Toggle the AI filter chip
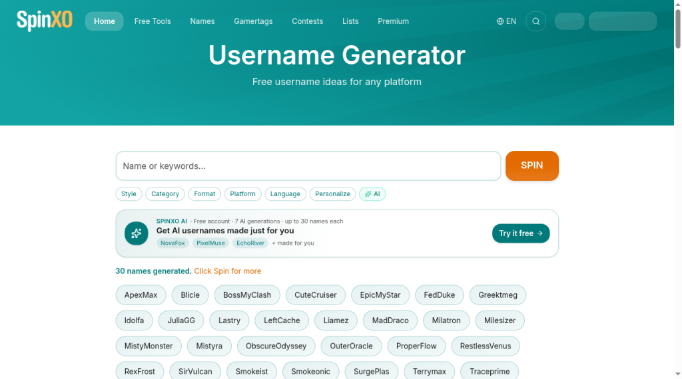This screenshot has width=682, height=379. pyautogui.click(x=372, y=194)
